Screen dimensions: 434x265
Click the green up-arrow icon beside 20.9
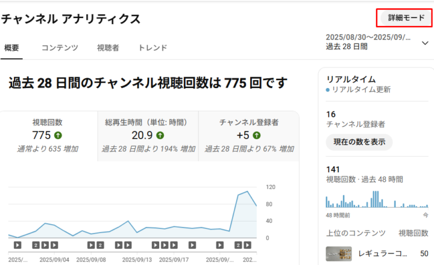[160, 136]
